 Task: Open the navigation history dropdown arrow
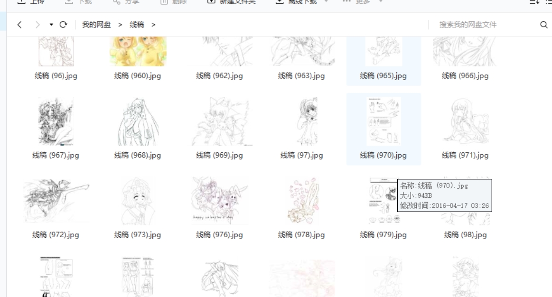[x=51, y=25]
